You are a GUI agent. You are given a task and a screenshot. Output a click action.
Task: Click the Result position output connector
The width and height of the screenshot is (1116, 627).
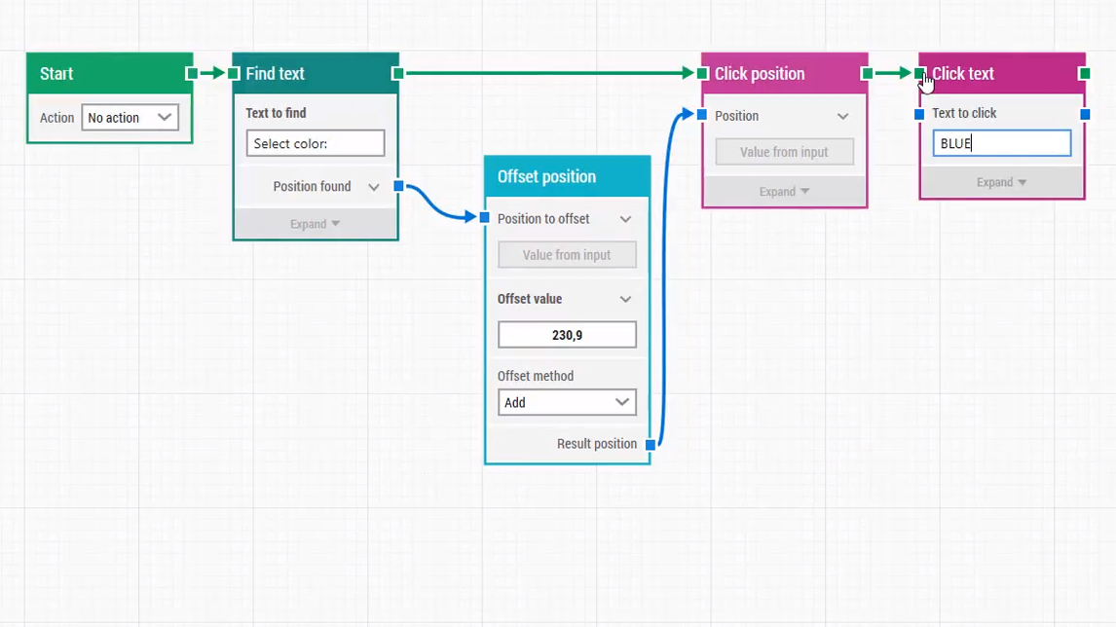(x=651, y=444)
